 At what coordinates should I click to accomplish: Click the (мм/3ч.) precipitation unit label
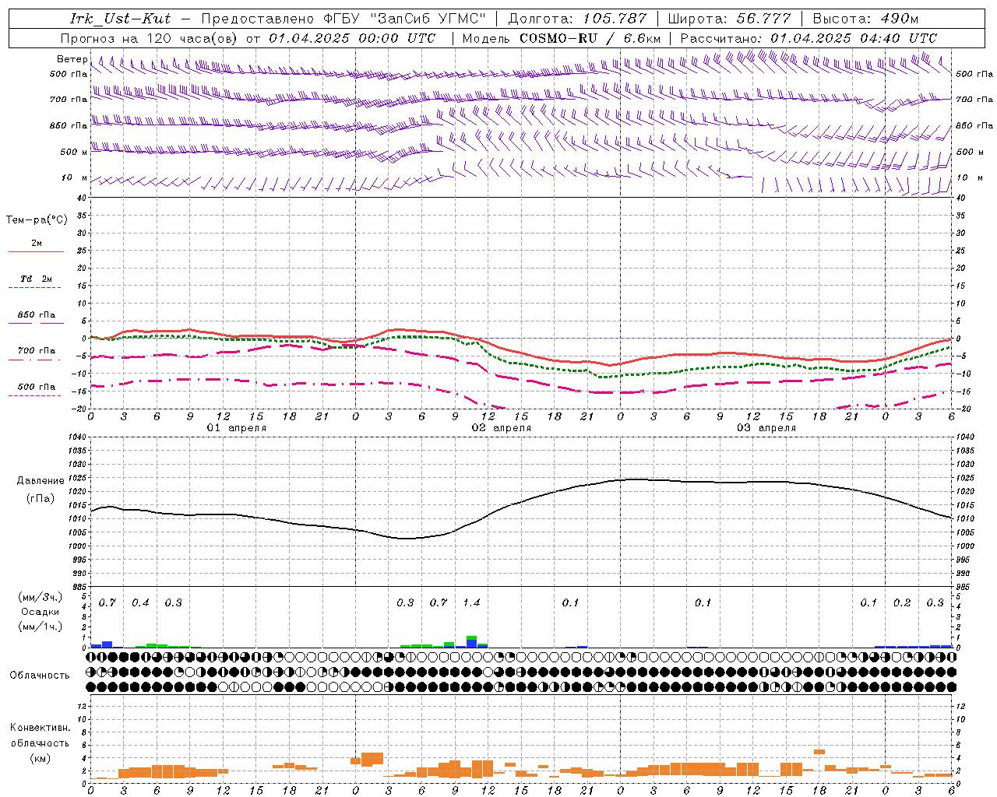point(41,597)
